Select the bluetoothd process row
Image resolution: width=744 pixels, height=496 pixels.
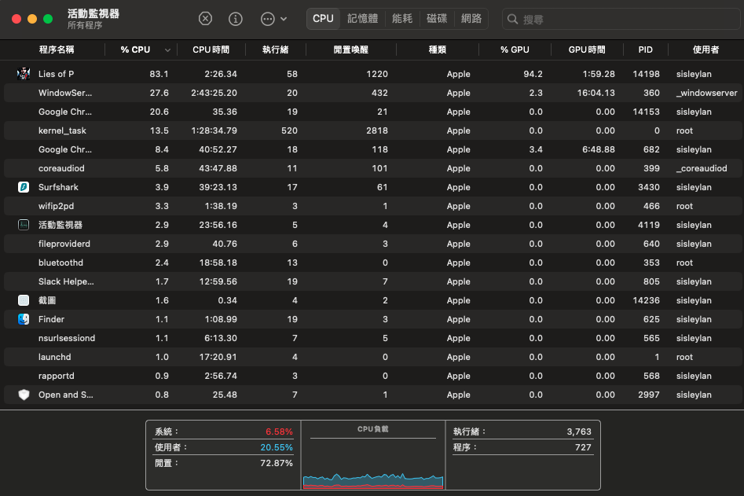pyautogui.click(x=373, y=263)
